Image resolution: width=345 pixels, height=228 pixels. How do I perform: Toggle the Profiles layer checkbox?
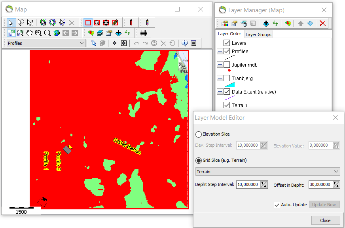(x=226, y=52)
